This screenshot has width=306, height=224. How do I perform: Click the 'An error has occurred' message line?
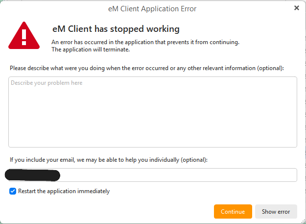[145, 42]
